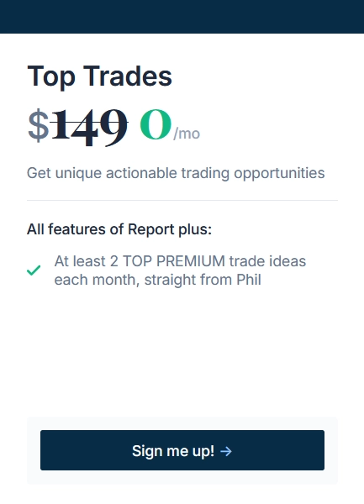Click the 'each month, straight from Phil' line
364x504 pixels.
(157, 280)
